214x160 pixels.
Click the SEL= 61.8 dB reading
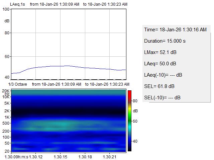[159, 86]
